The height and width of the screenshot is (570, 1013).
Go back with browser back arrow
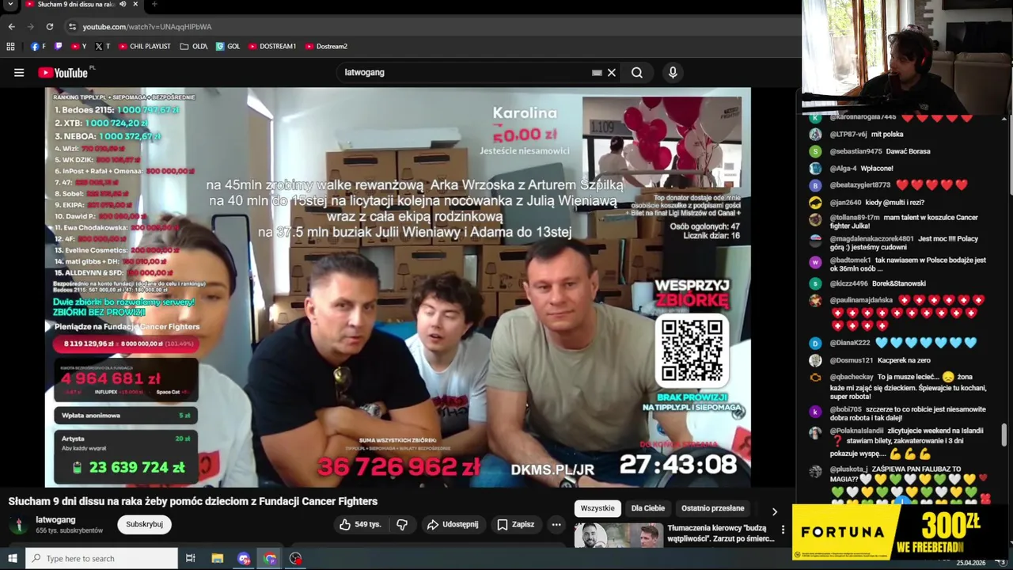(11, 27)
